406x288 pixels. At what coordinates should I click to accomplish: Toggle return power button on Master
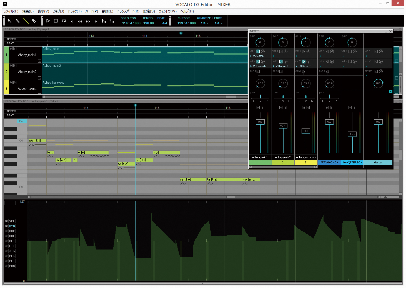click(376, 71)
